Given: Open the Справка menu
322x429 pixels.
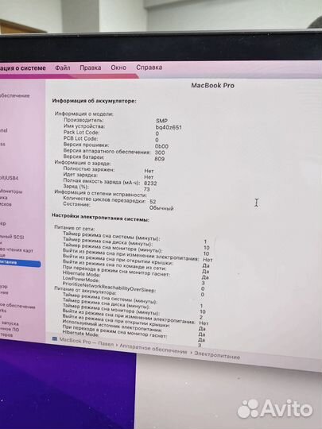Looking at the screenshot, I should 149,67.
